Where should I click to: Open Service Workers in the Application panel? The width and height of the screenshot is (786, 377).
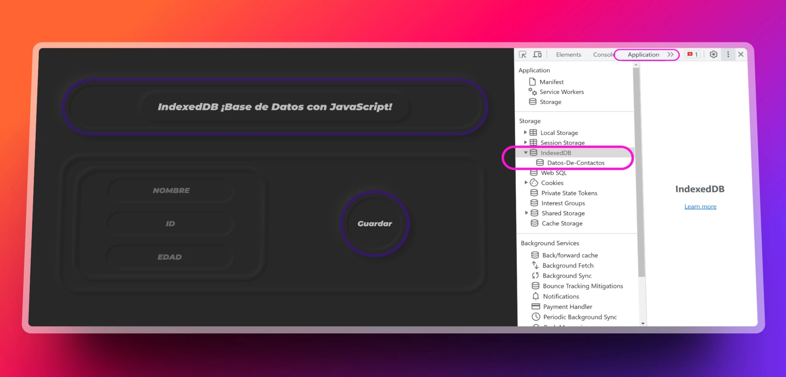(x=562, y=92)
